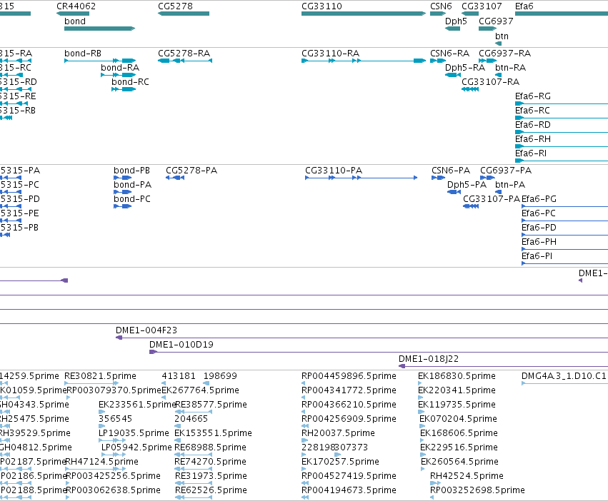
Task: Select protein CSN6-PA
Action: point(438,178)
